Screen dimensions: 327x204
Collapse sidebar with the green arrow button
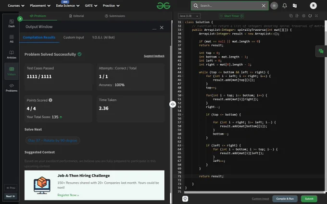click(20, 19)
